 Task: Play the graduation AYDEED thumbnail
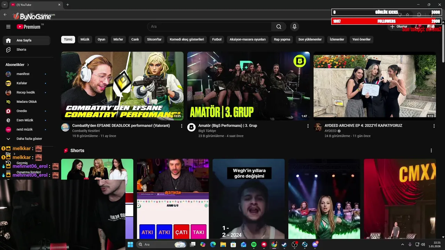coord(375,86)
